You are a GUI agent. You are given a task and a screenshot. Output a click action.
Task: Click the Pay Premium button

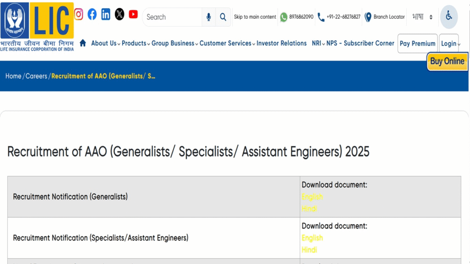417,44
